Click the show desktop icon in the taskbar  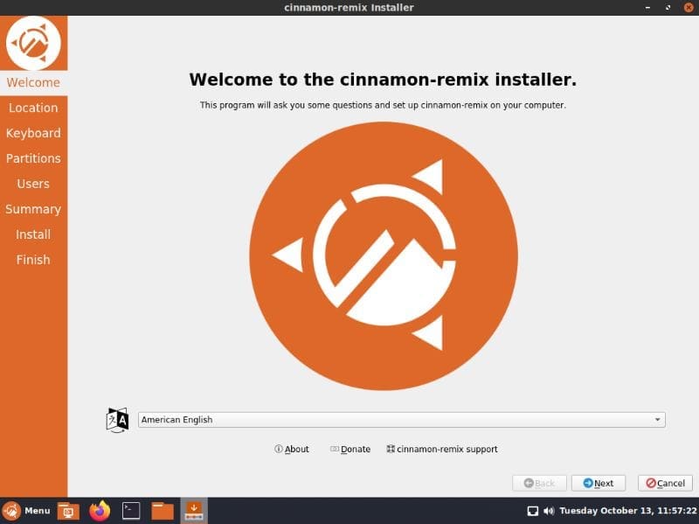coord(68,511)
